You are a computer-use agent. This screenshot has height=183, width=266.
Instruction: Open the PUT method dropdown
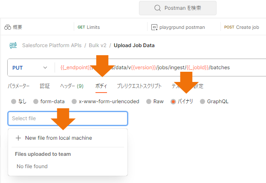tap(30, 68)
